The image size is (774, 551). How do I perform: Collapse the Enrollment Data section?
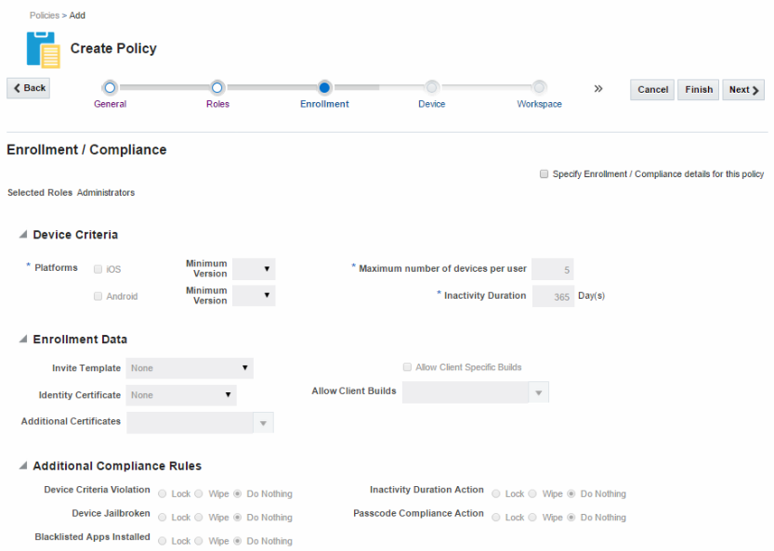[23, 340]
